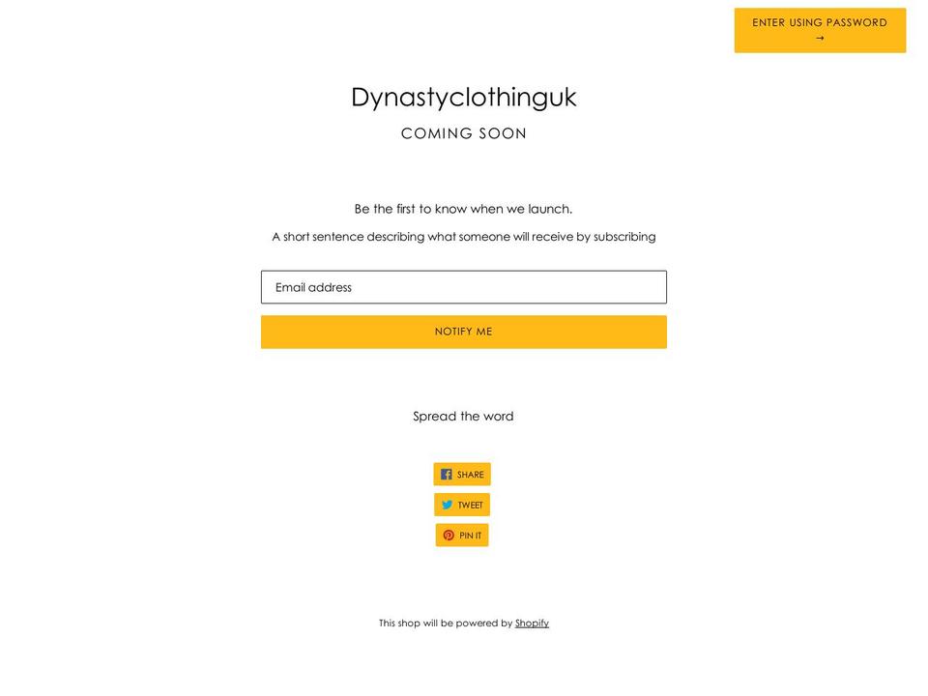The width and height of the screenshot is (928, 696).
Task: Submit with the Notify Me button
Action: point(463,332)
